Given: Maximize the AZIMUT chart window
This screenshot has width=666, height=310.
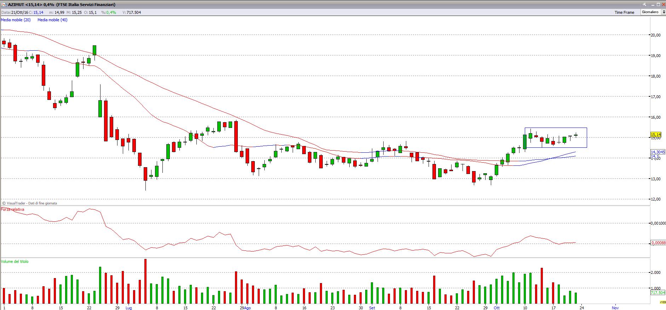Looking at the screenshot, I should tap(658, 5).
